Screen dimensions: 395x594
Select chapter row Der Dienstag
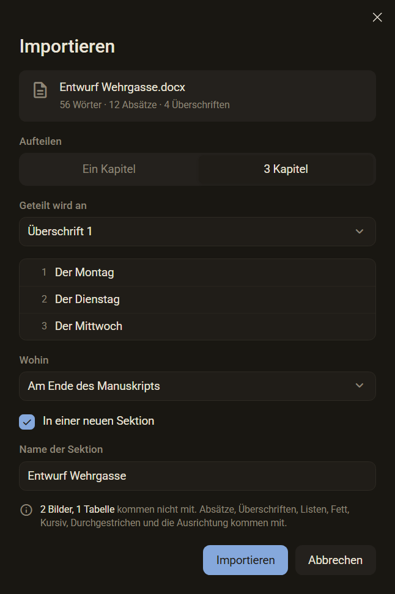197,299
